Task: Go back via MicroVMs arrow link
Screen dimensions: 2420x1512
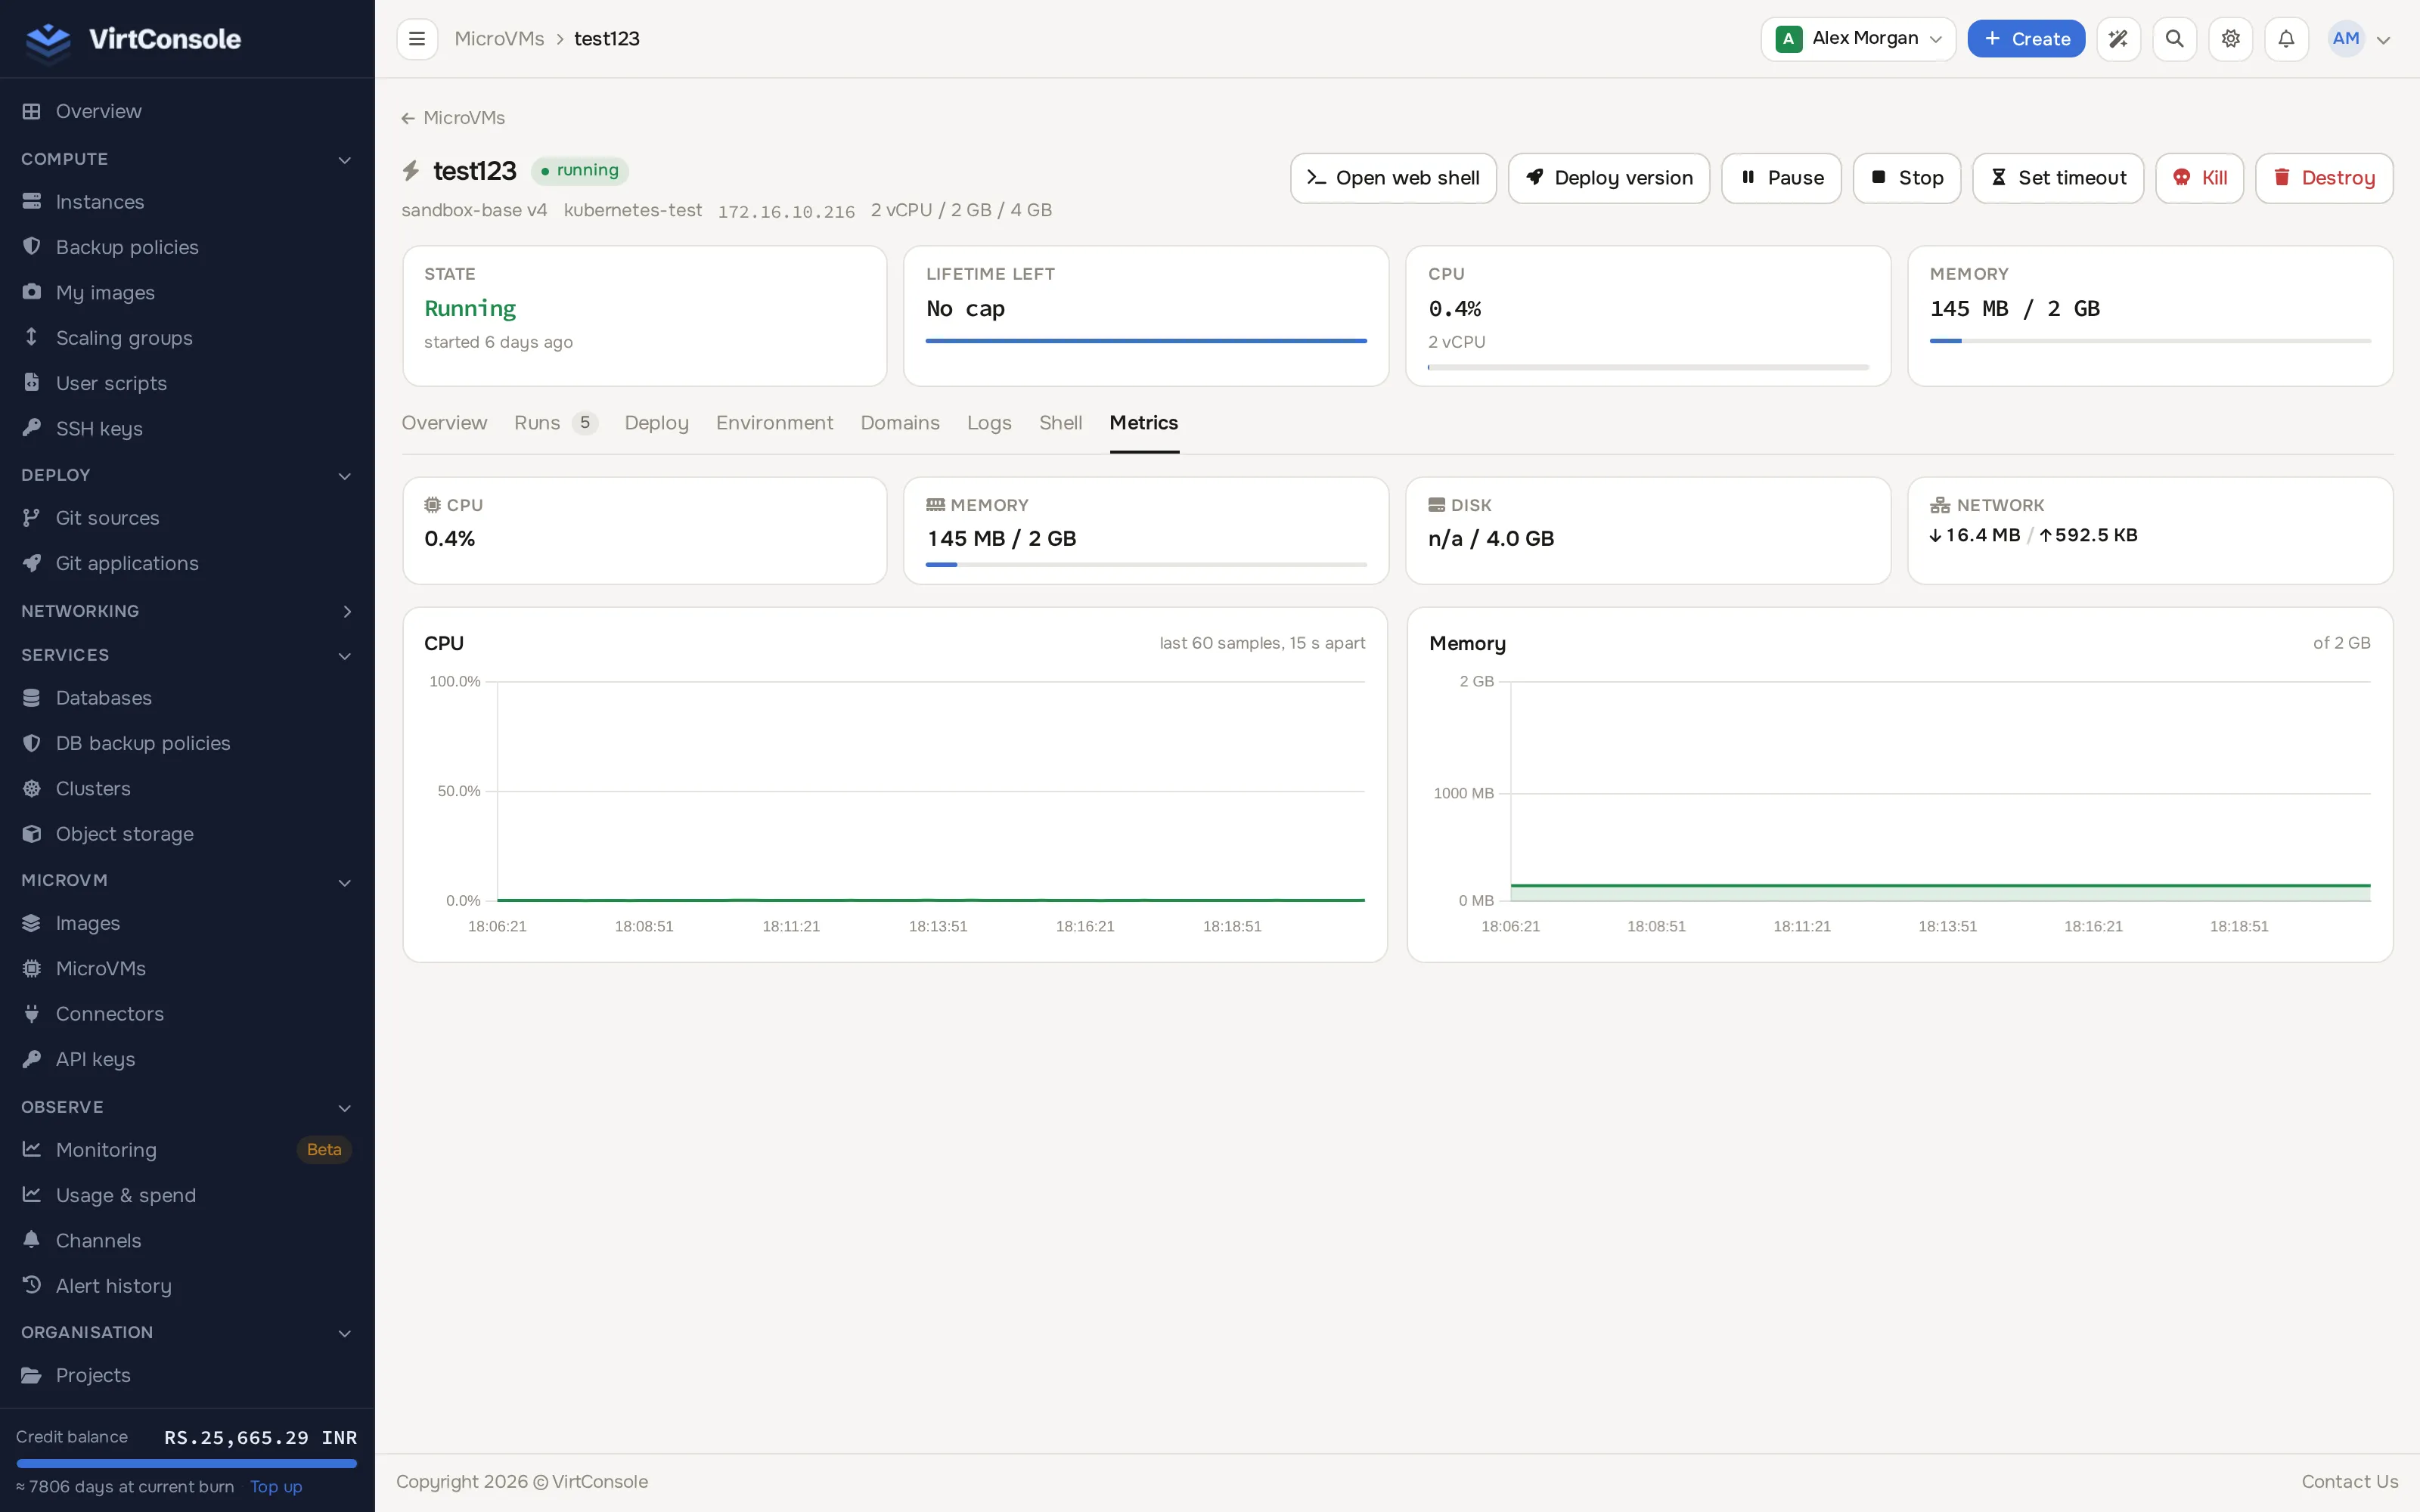Action: point(453,118)
